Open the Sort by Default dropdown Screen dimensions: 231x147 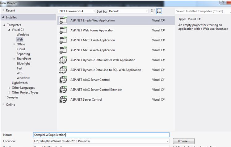point(128,11)
